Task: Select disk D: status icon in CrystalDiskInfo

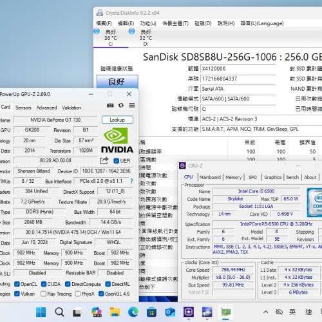Action: click(x=131, y=32)
